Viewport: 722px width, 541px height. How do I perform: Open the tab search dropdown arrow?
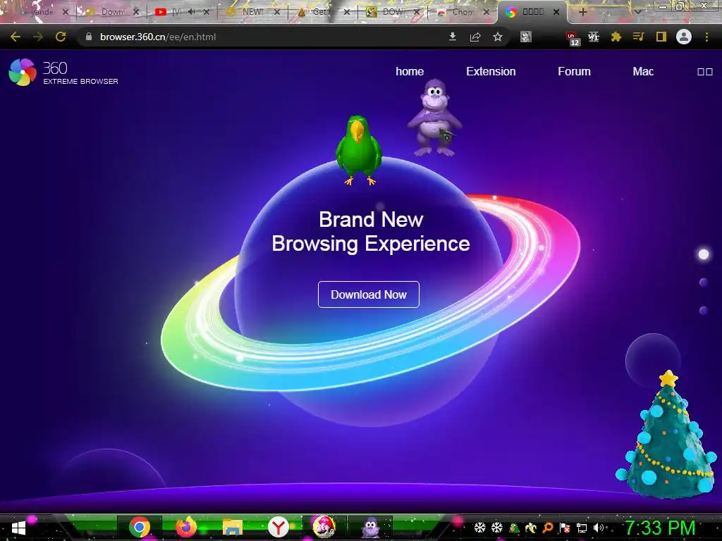coord(638,13)
